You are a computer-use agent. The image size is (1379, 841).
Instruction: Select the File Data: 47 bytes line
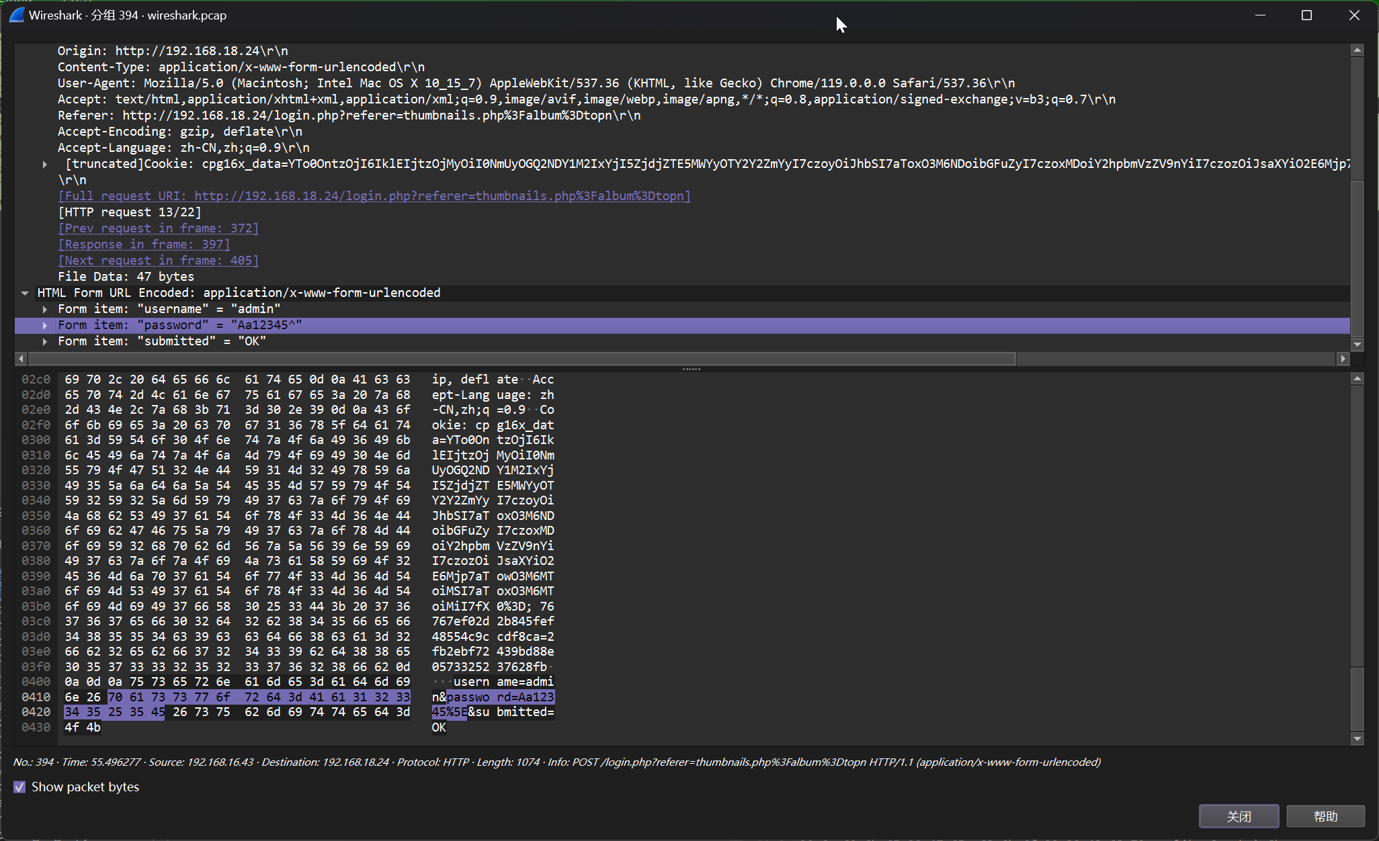click(x=126, y=277)
